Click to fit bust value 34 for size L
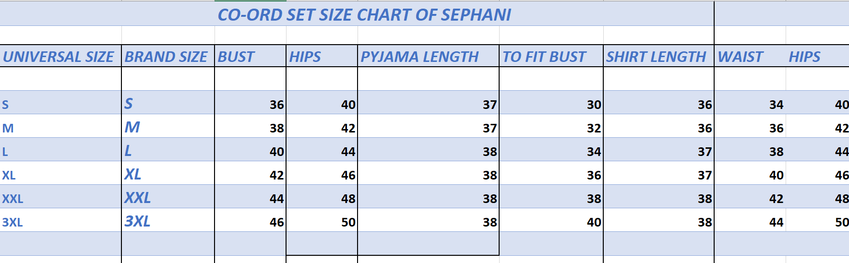The height and width of the screenshot is (263, 849). [594, 152]
